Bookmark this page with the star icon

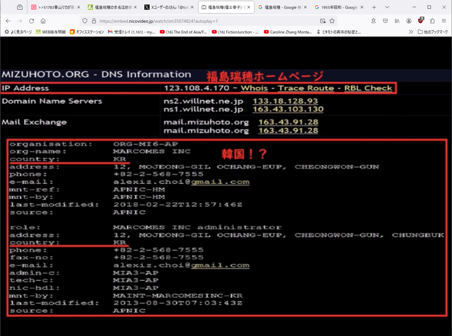332,21
